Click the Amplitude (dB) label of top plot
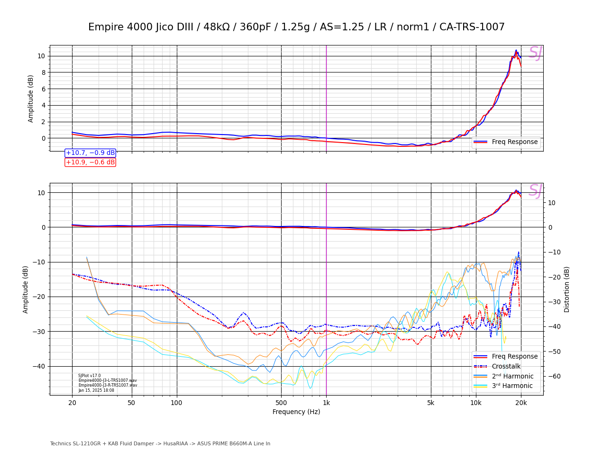593x469 pixels. click(31, 99)
